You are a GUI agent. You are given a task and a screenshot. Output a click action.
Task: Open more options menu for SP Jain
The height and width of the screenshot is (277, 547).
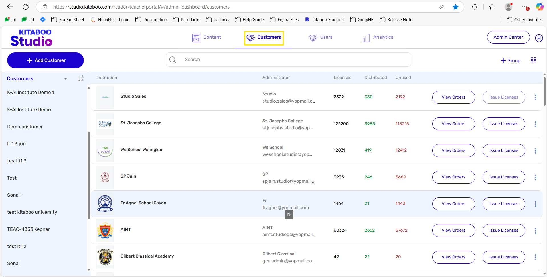pyautogui.click(x=535, y=177)
